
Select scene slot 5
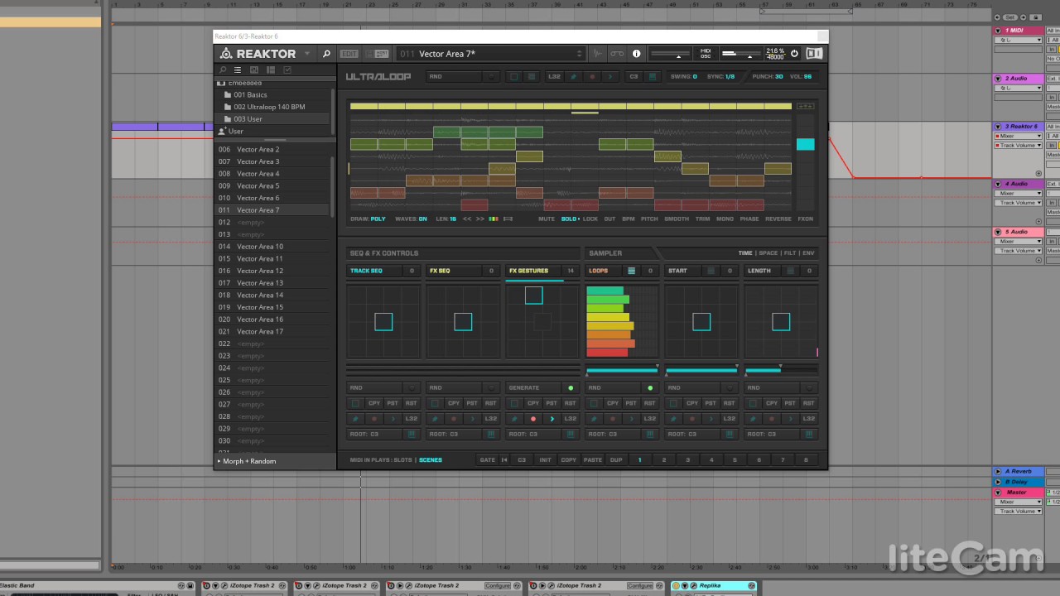735,460
